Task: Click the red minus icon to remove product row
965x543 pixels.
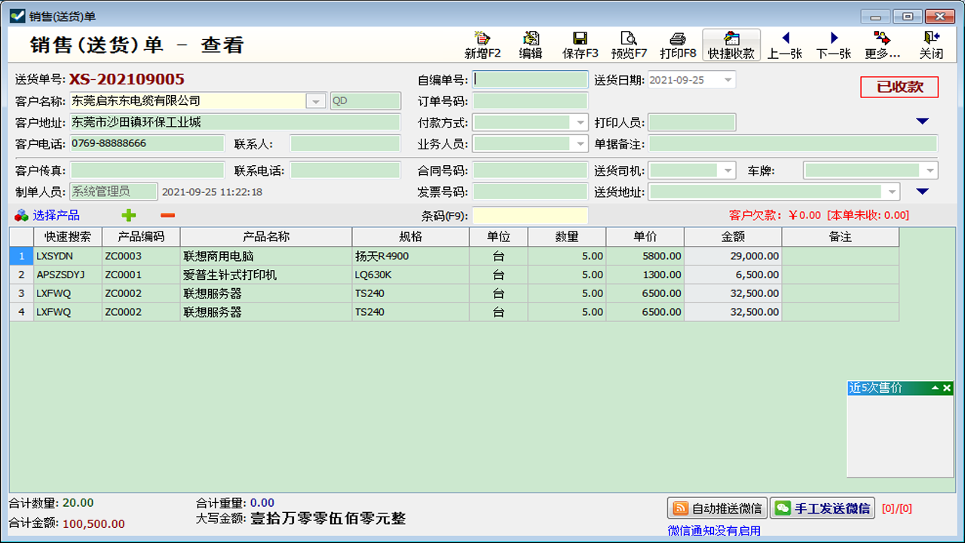Action: (x=168, y=216)
